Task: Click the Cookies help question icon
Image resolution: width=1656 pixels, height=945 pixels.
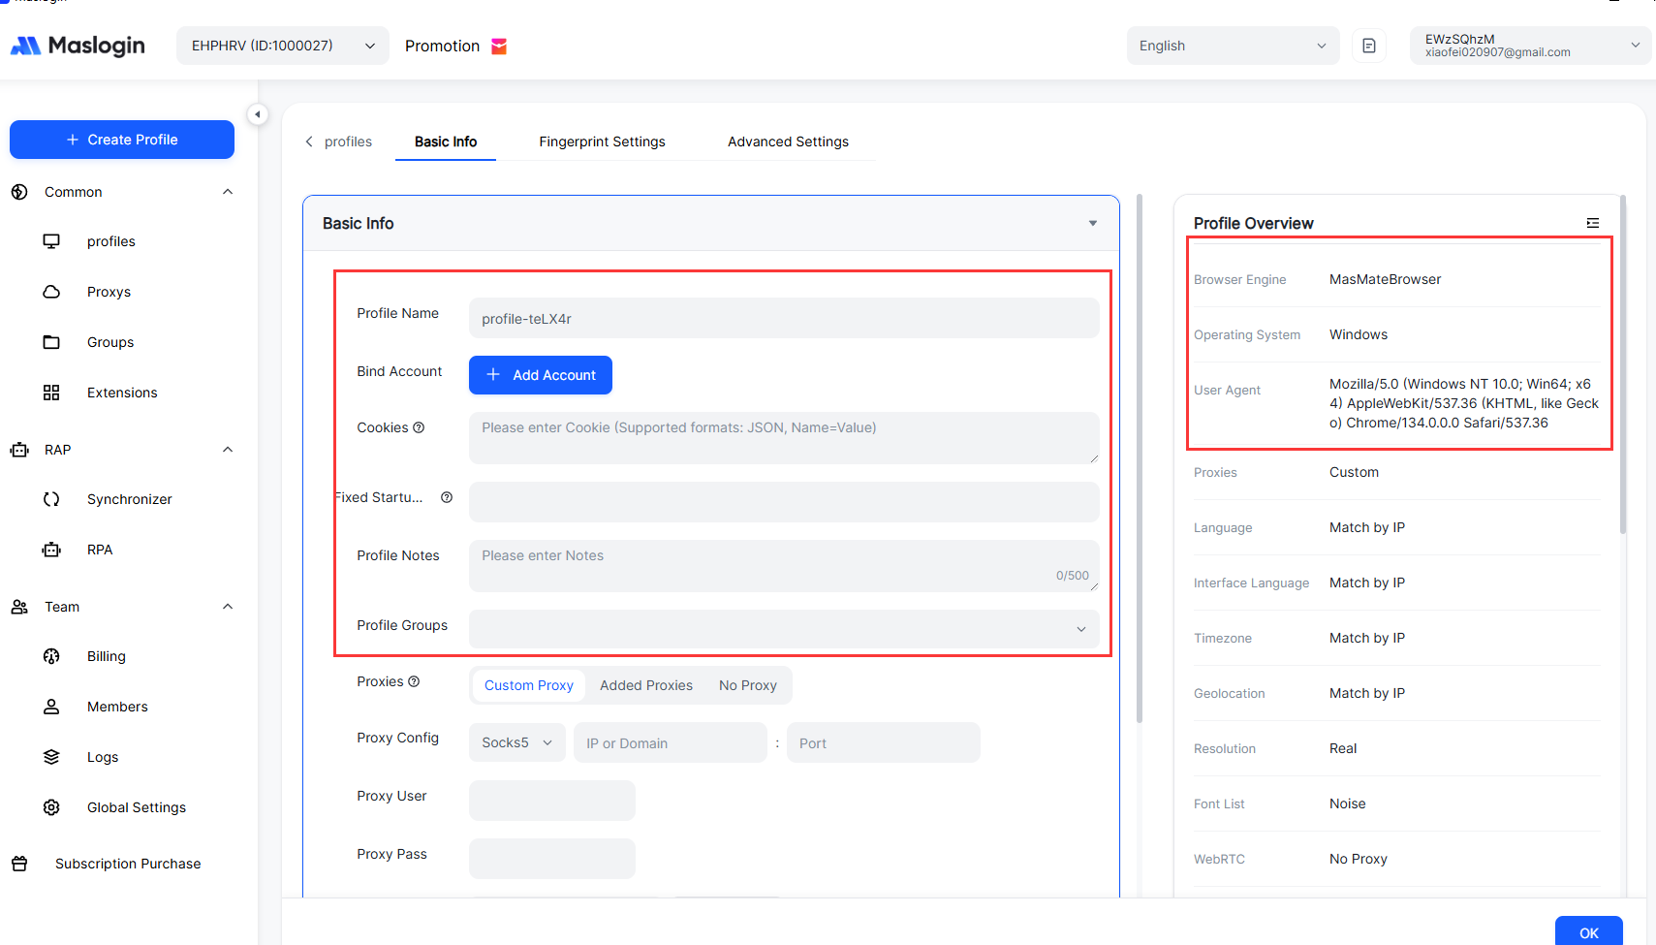Action: pyautogui.click(x=419, y=427)
